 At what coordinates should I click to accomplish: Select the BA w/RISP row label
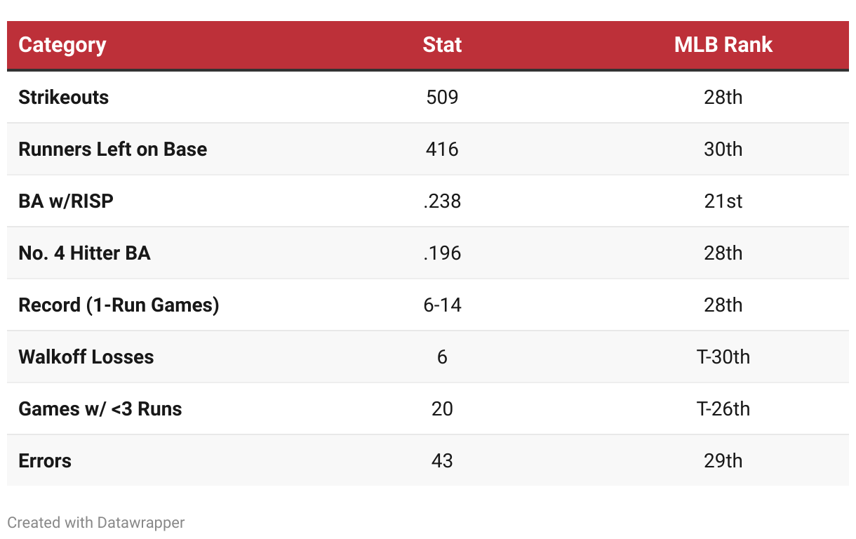click(66, 201)
